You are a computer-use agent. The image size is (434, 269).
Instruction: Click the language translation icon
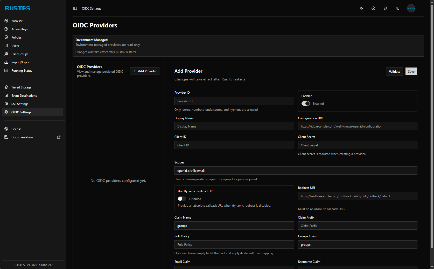[361, 8]
